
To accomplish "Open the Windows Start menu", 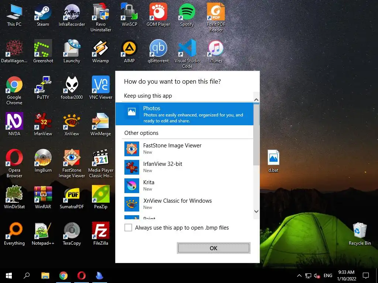I will (9, 276).
